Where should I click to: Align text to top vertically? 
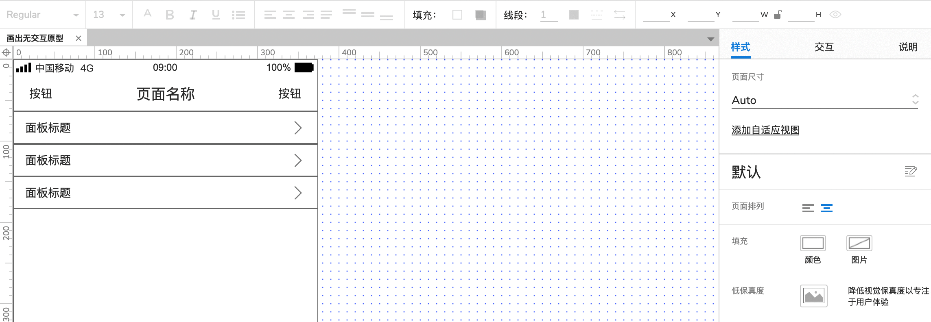(x=349, y=12)
